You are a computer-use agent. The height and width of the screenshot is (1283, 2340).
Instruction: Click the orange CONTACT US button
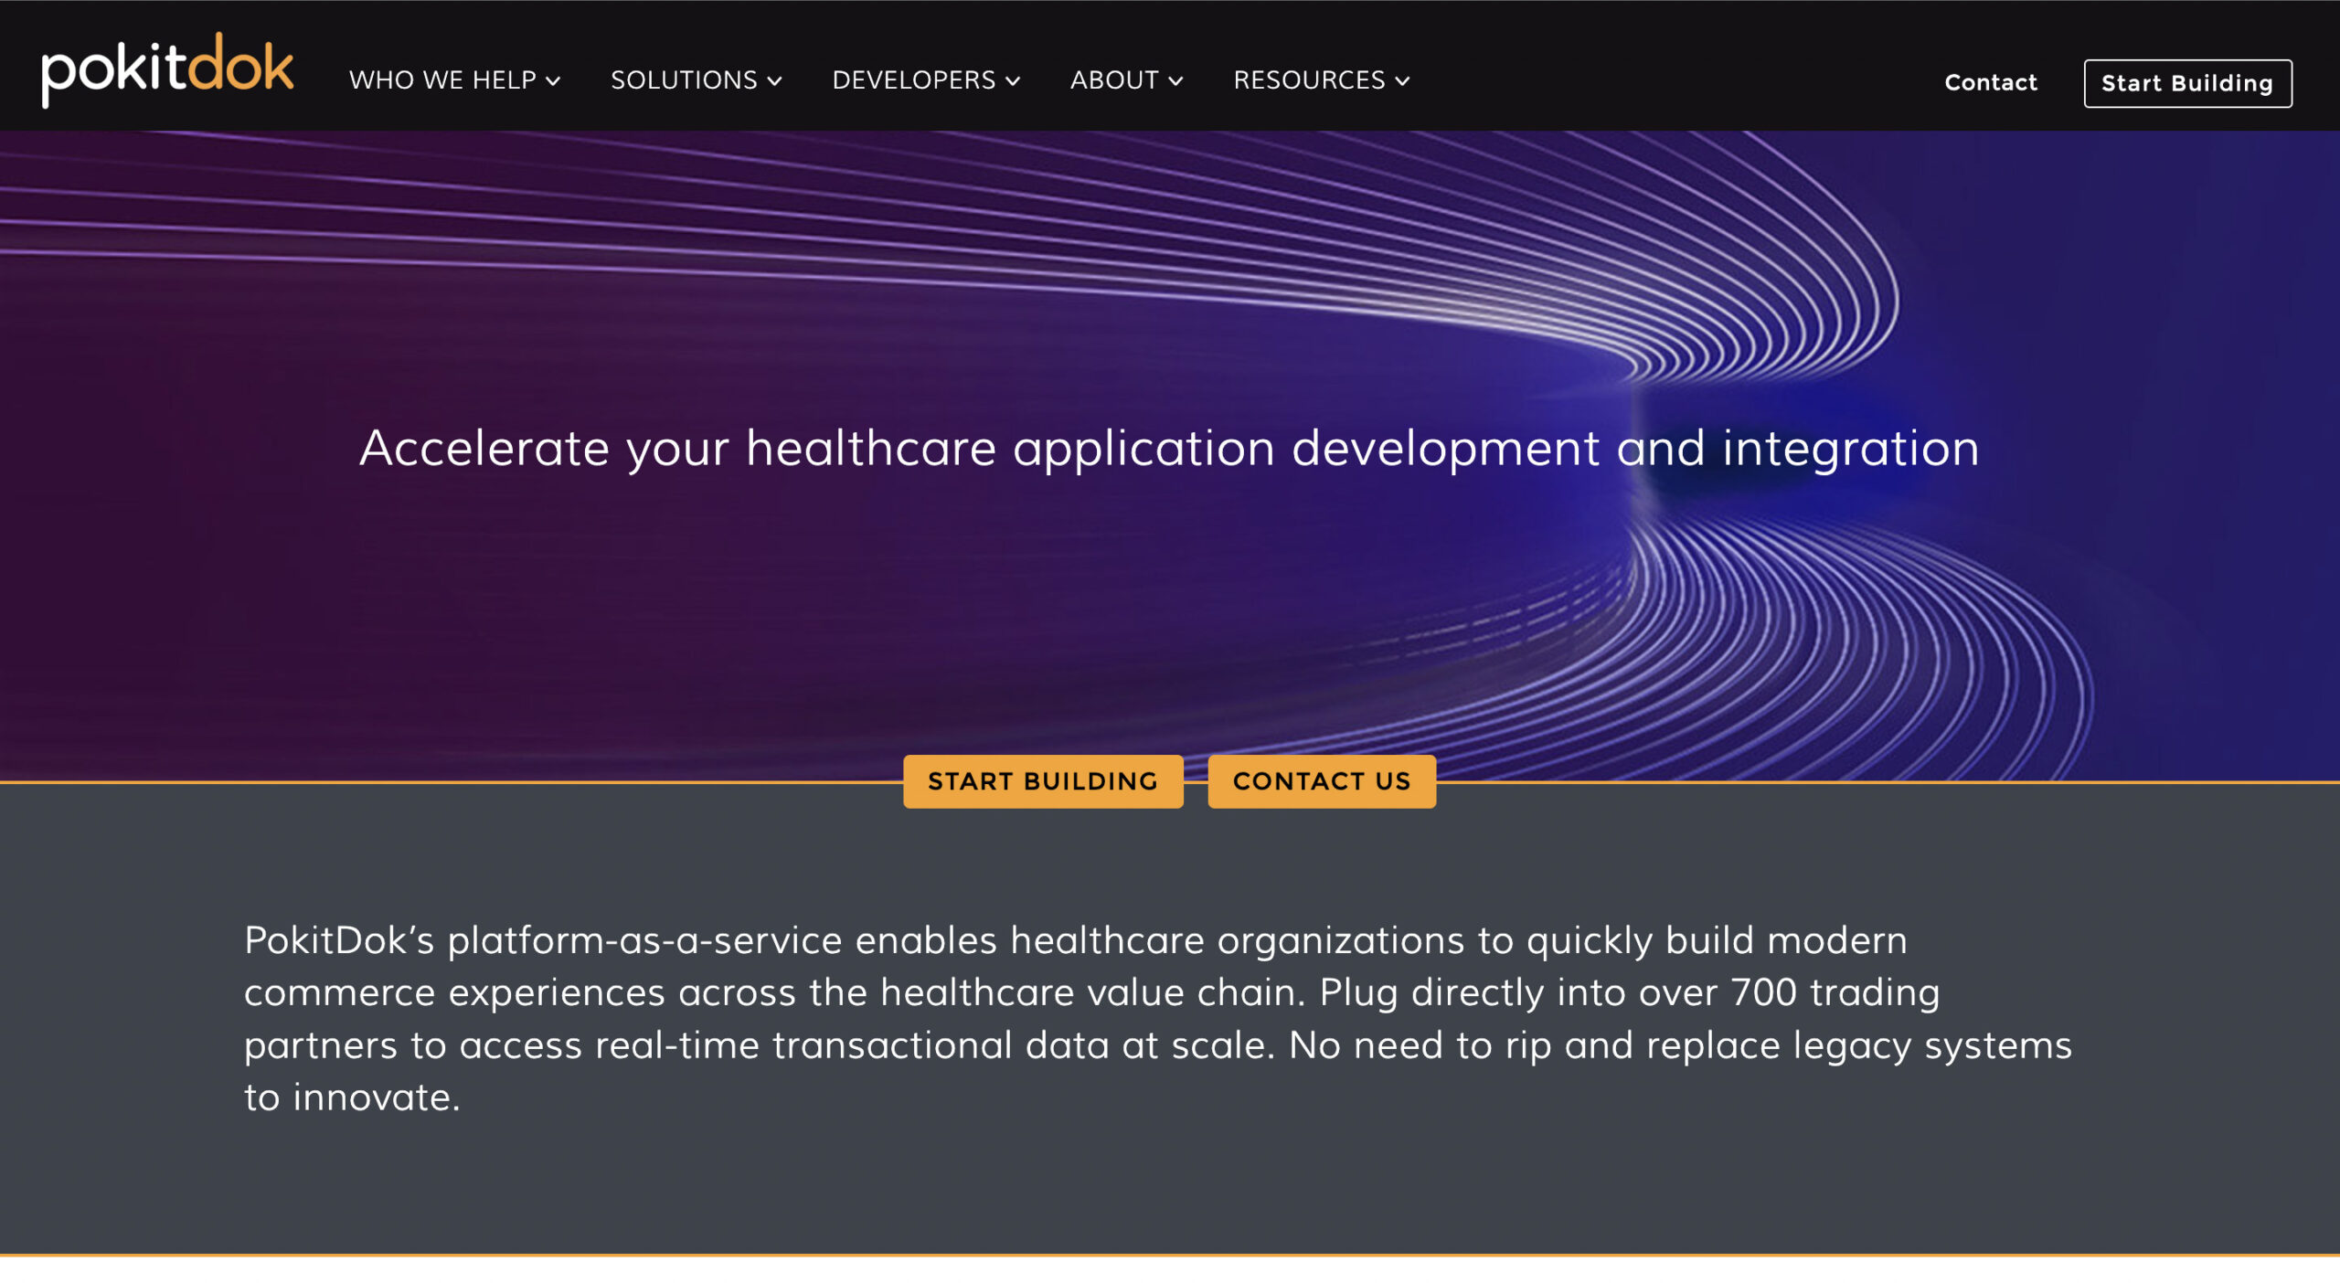1322,781
